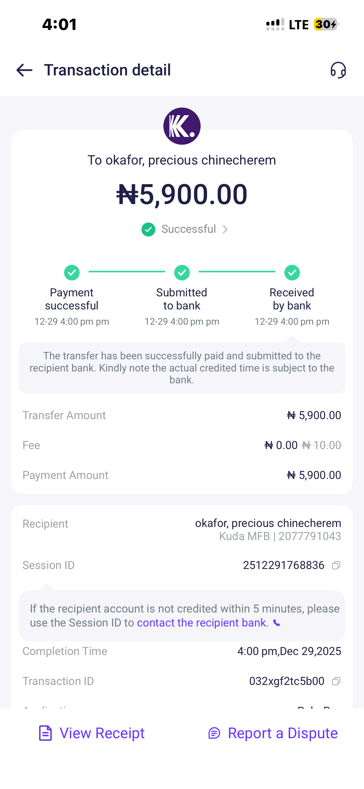Image resolution: width=364 pixels, height=789 pixels.
Task: Tap the back arrow icon
Action: [x=25, y=70]
